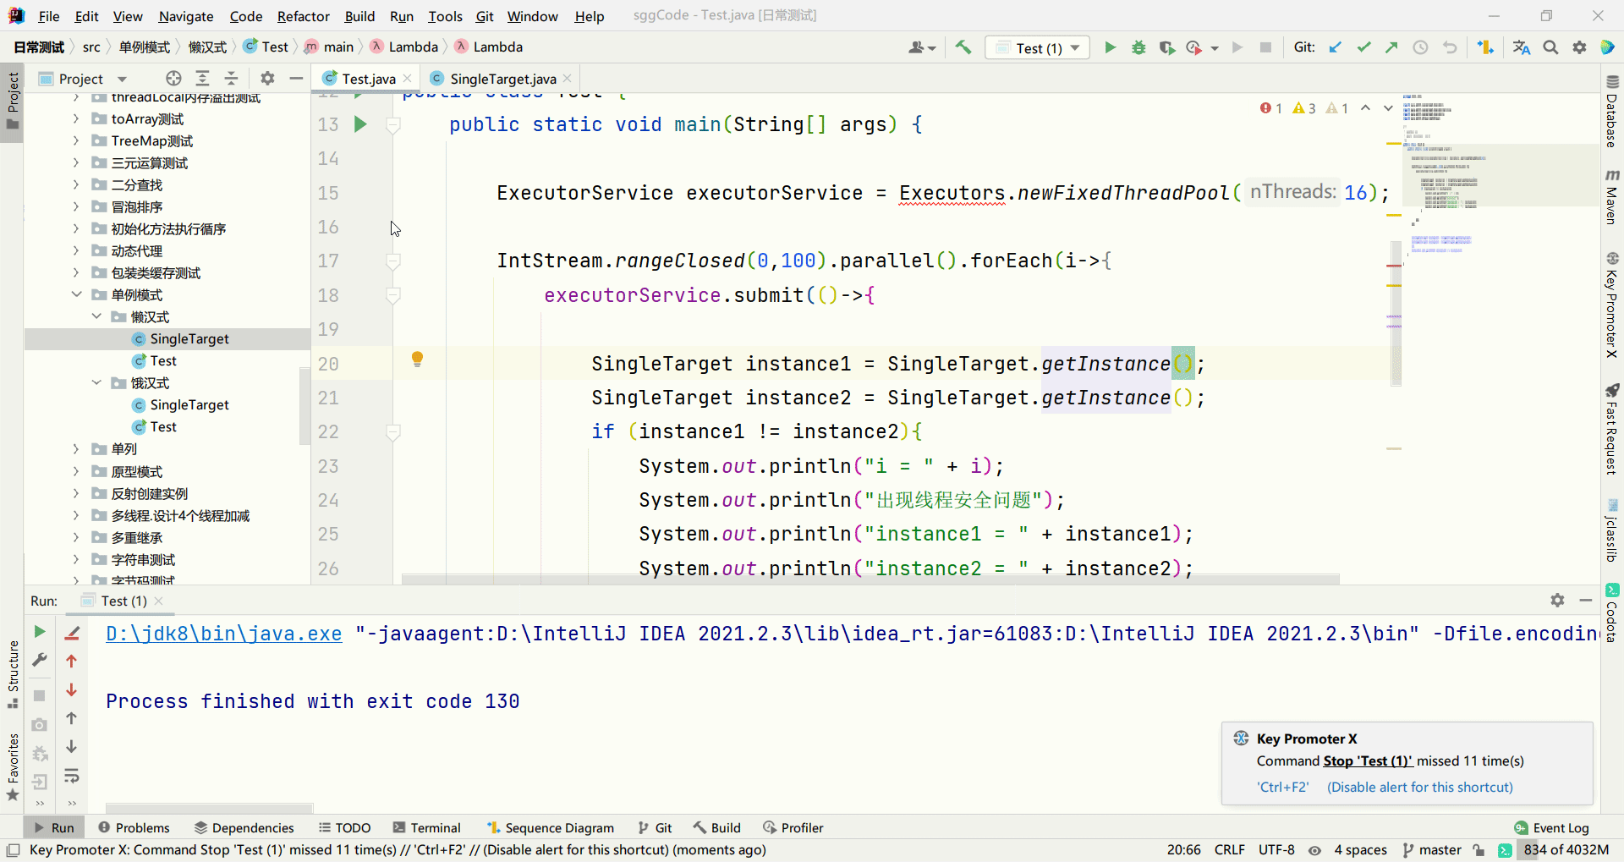This screenshot has height=862, width=1624.
Task: Click the 'Ctrl+F2' shortcut link
Action: (x=1282, y=787)
